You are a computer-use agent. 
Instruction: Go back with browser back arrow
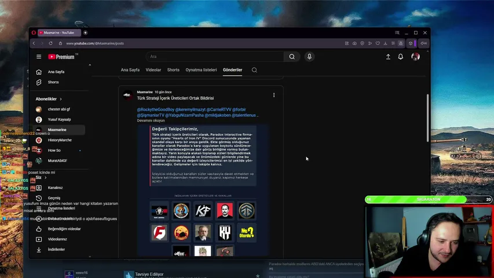pyautogui.click(x=34, y=43)
